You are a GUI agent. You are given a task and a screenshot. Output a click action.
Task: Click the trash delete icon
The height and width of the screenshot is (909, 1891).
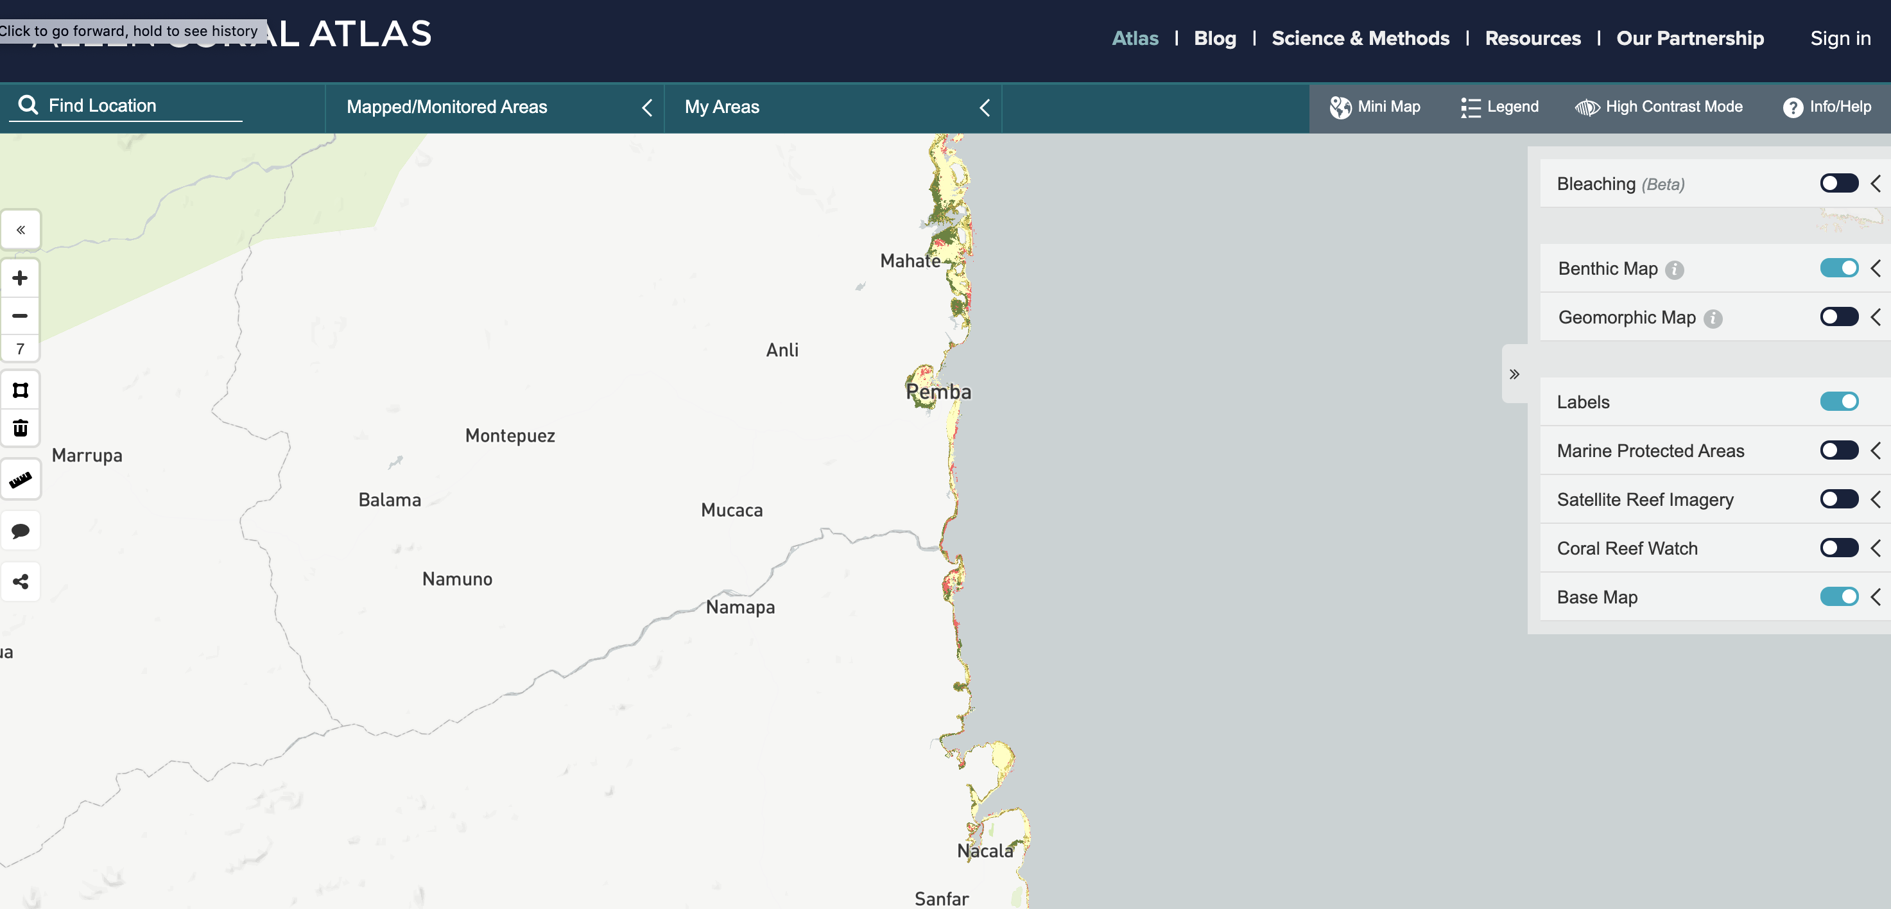[x=20, y=428]
